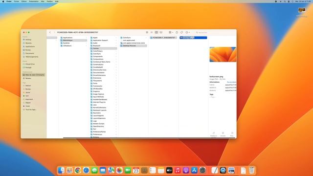Open the Fichier menu
The width and height of the screenshot is (313, 176).
tap(17, 1)
